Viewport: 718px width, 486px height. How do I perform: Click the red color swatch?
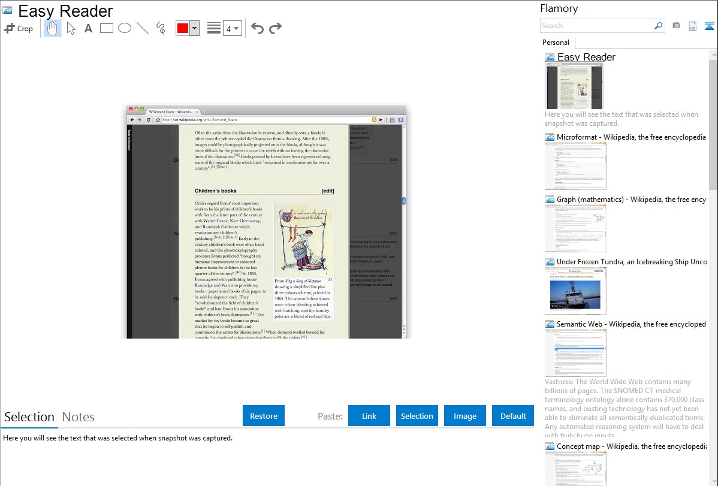tap(183, 28)
